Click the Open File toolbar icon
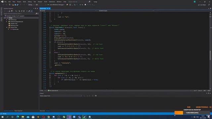Viewport: 212px width, 119px height. point(13,5)
